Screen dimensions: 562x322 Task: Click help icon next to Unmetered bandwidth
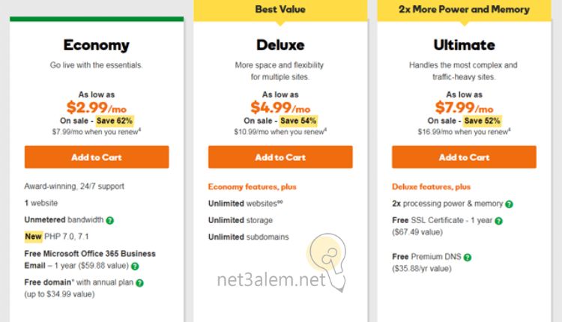[109, 220]
